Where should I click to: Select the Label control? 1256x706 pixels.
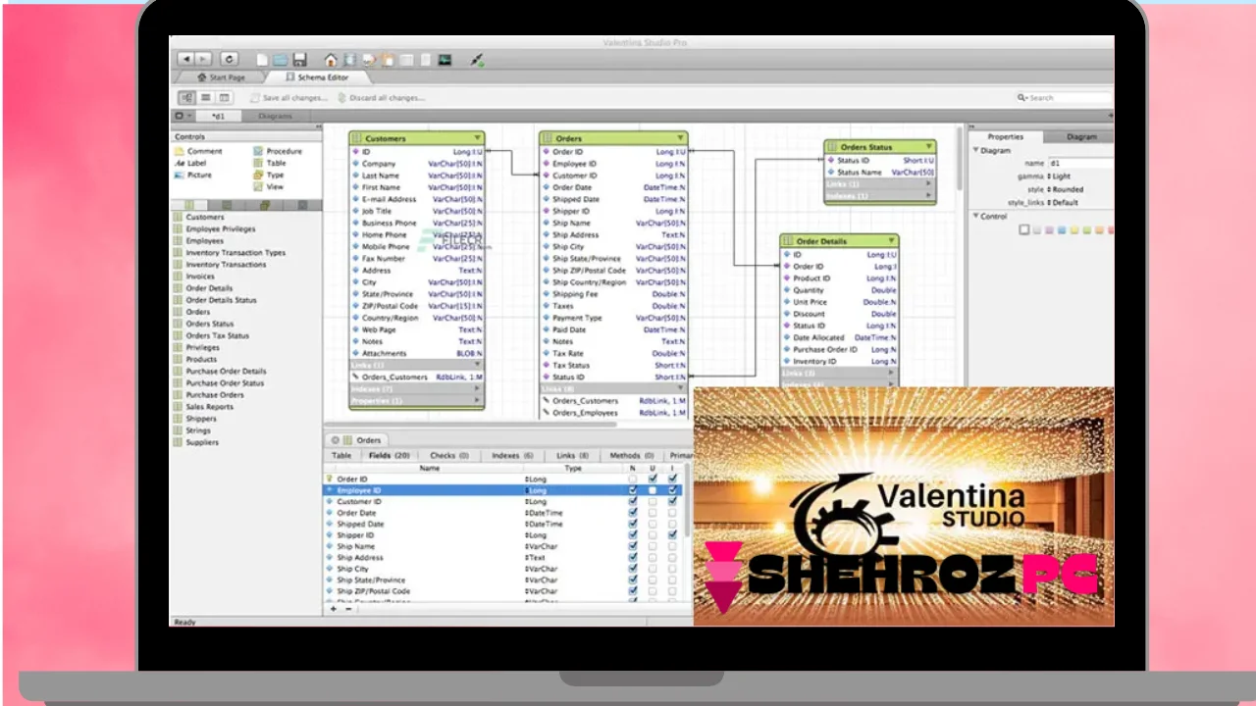(191, 163)
